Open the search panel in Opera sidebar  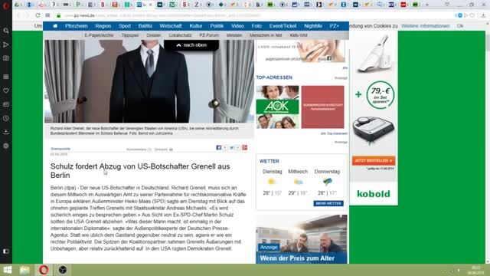click(x=6, y=31)
